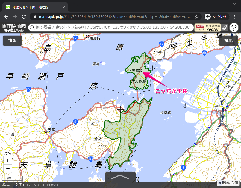Click the address bar URL
Viewport: 241px width, 188px height.
115,17
